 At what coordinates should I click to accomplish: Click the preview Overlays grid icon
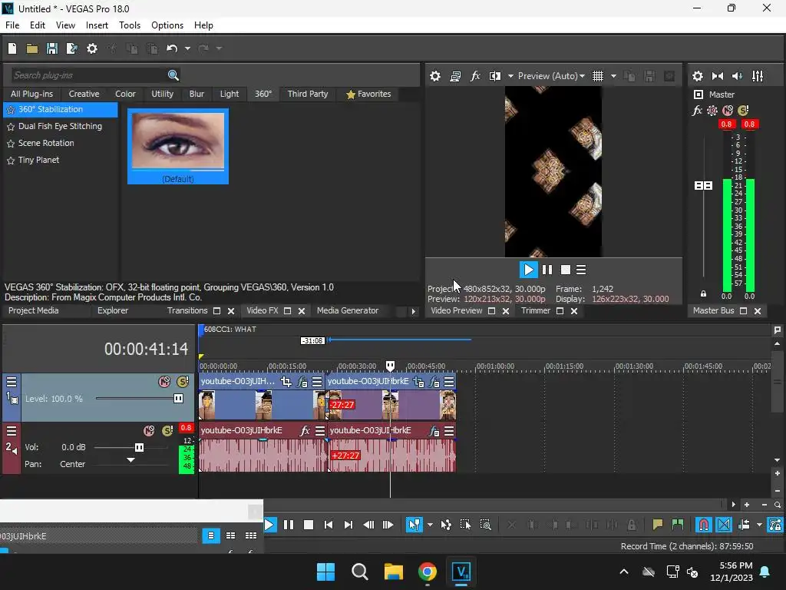point(598,76)
